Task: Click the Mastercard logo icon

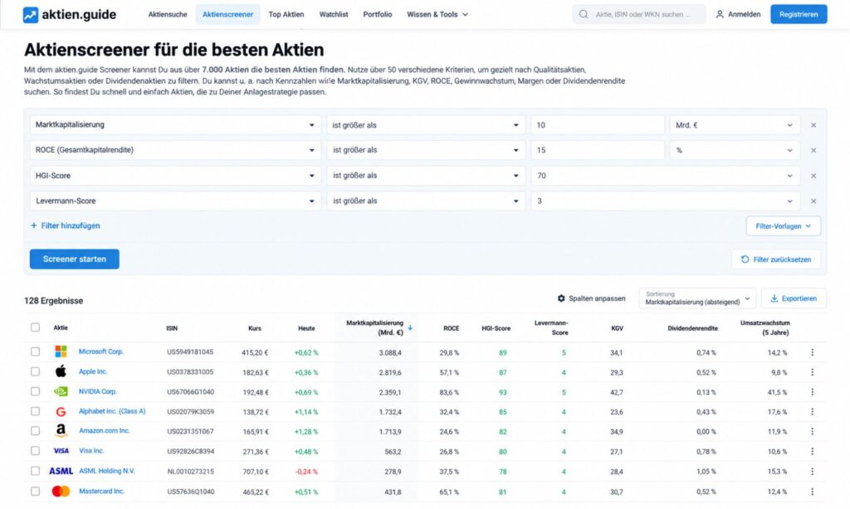Action: (61, 491)
